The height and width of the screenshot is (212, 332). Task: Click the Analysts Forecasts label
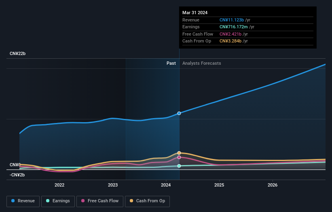pyautogui.click(x=201, y=64)
